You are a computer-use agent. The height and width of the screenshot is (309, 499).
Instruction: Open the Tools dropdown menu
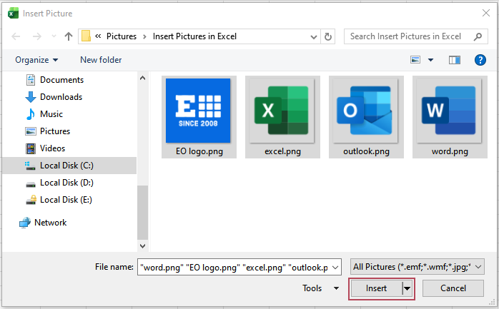(x=320, y=288)
